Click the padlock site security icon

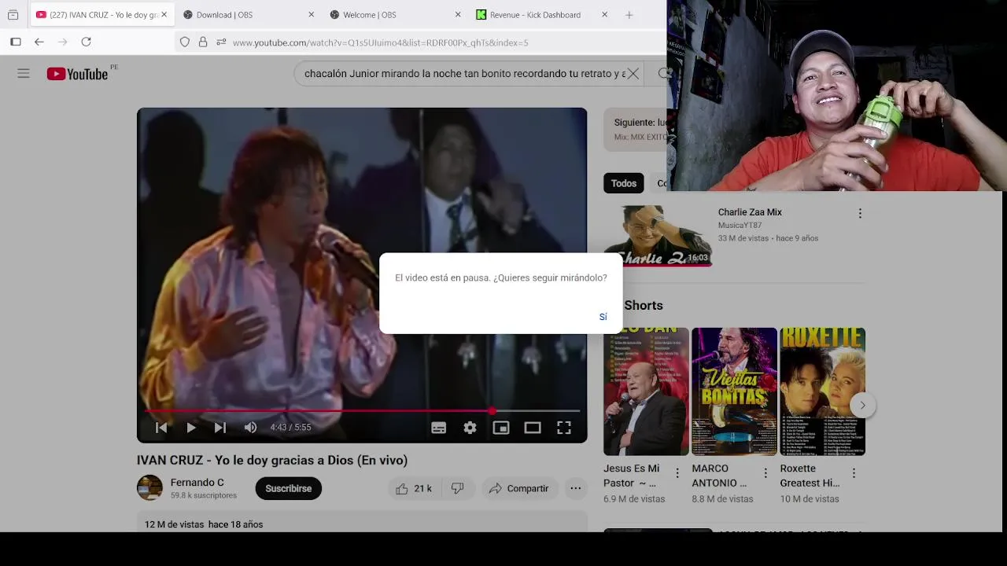point(203,42)
